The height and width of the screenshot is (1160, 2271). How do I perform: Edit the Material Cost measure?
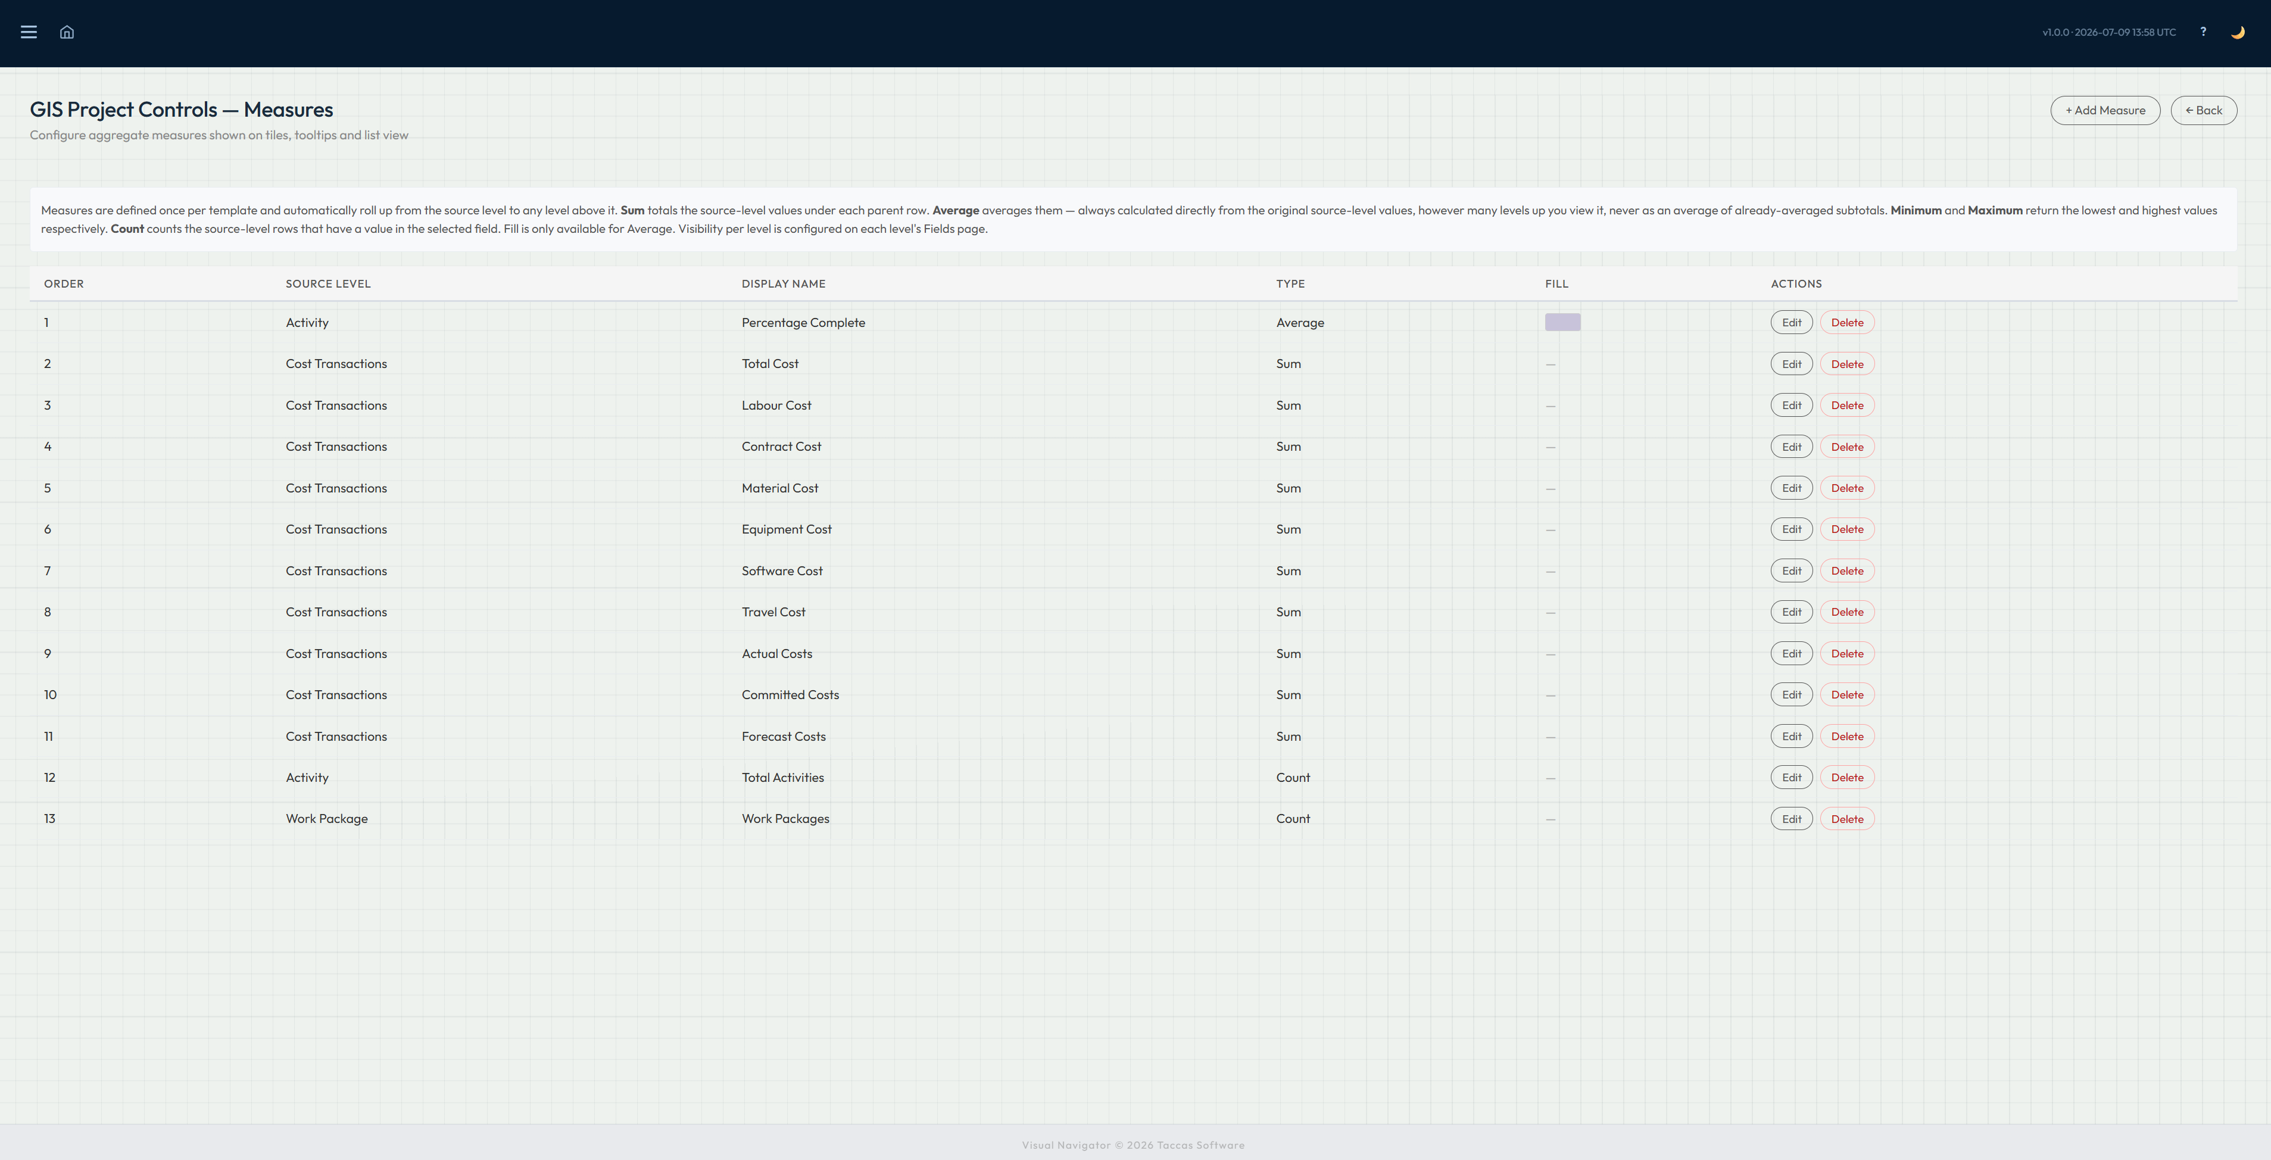[x=1792, y=488]
